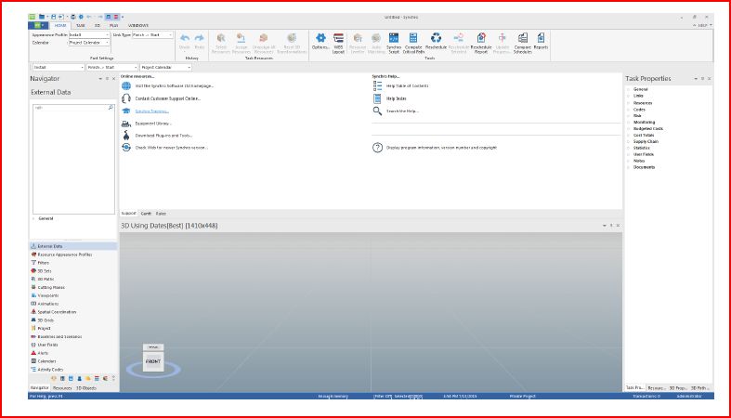Open the Synchro Training link
Image resolution: width=731 pixels, height=418 pixels.
152,111
